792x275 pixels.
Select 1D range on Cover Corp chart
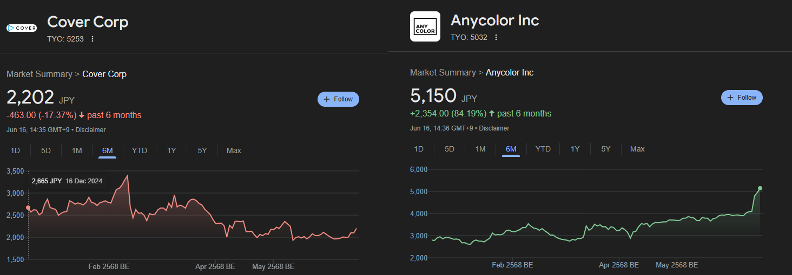(15, 150)
